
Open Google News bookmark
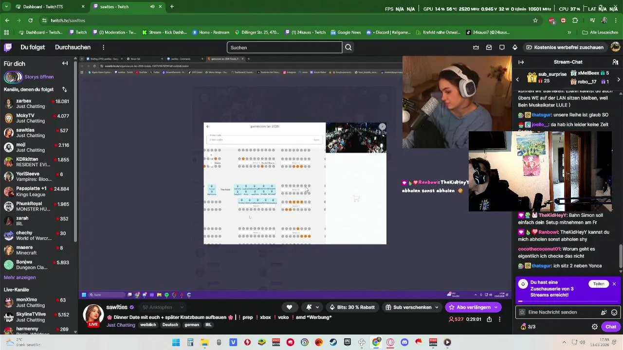tap(346, 33)
